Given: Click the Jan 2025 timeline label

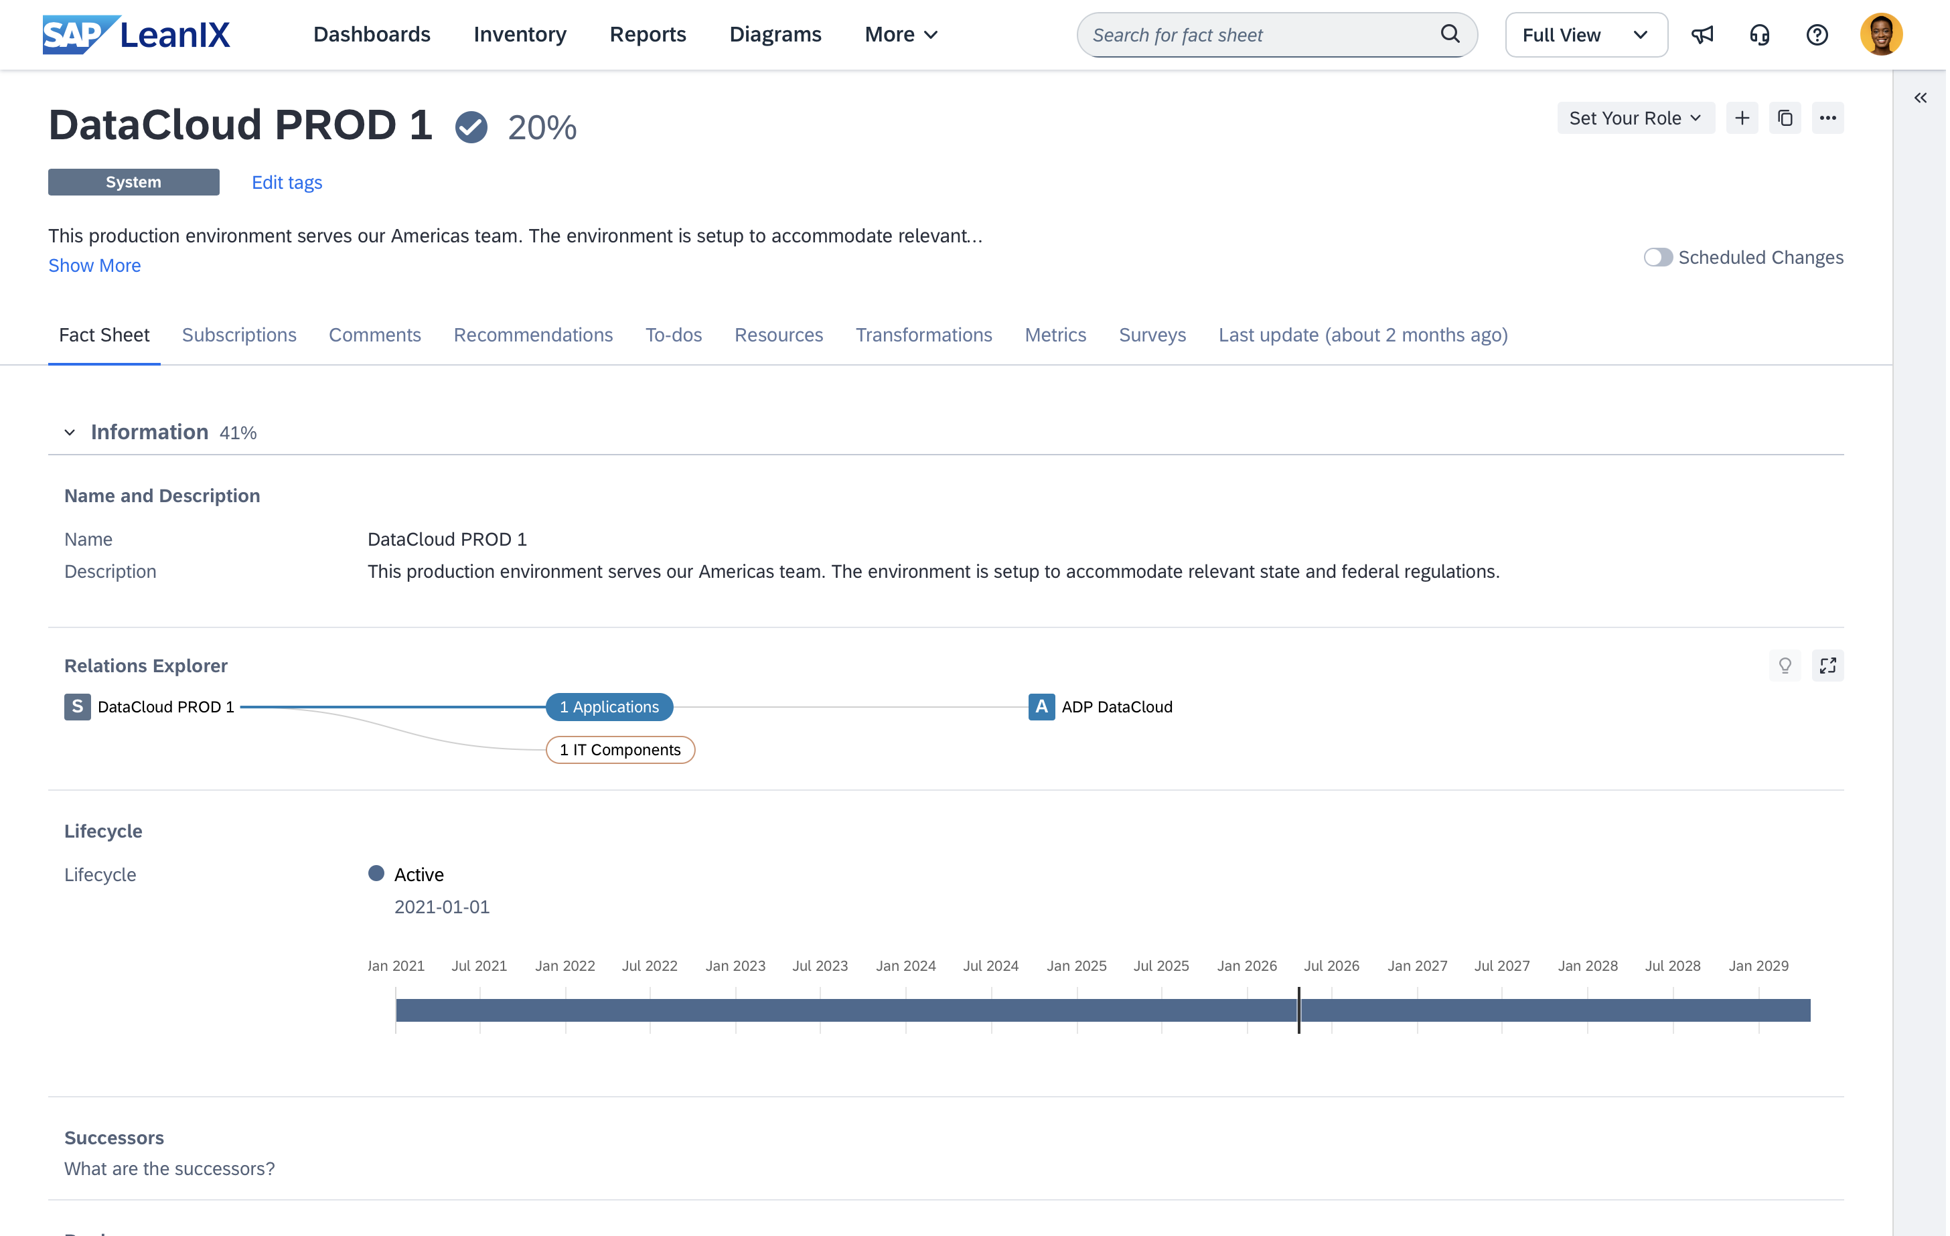Looking at the screenshot, I should click(1076, 966).
